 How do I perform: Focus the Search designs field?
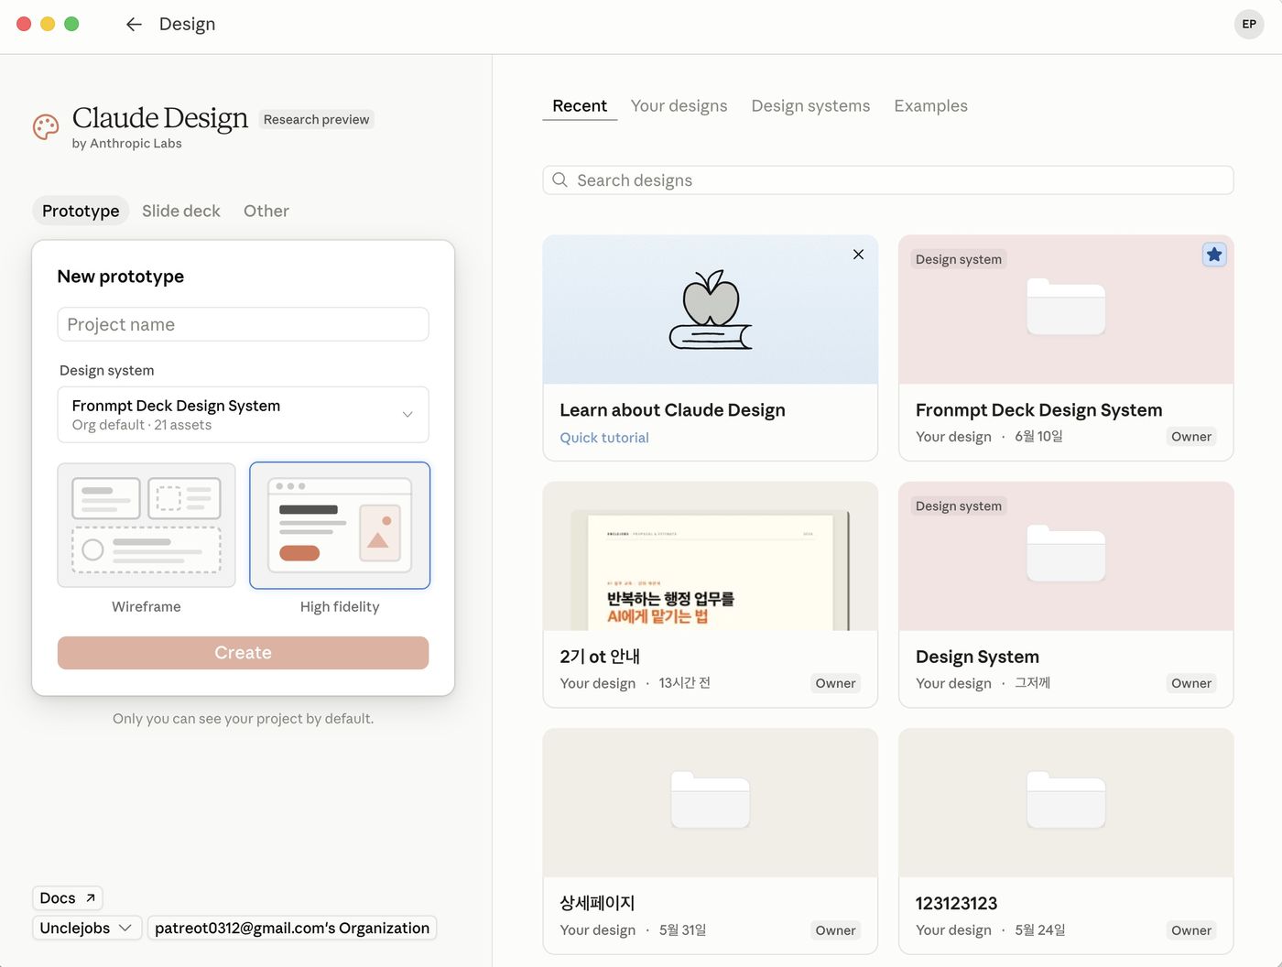click(x=888, y=180)
